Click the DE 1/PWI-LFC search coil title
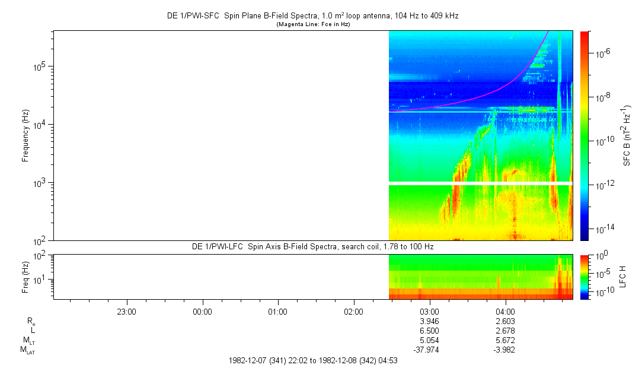The height and width of the screenshot is (368, 642). click(312, 246)
